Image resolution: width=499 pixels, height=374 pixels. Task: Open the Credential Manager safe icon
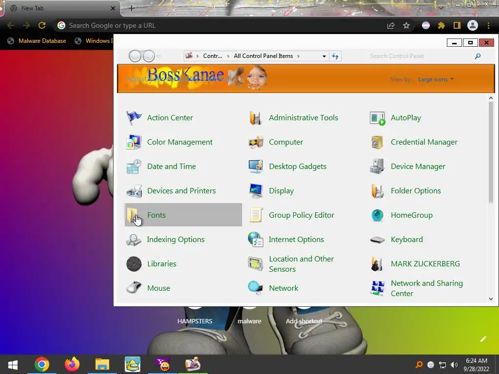coord(378,142)
